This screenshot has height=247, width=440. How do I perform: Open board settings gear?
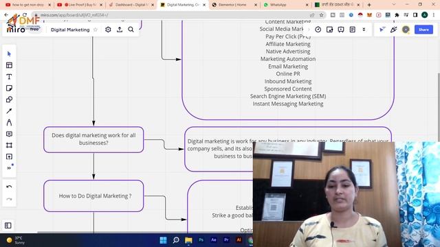[x=108, y=30]
